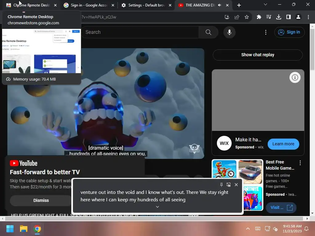The width and height of the screenshot is (315, 236).
Task: Mute the YouTube tab via speaker icon
Action: [220, 5]
